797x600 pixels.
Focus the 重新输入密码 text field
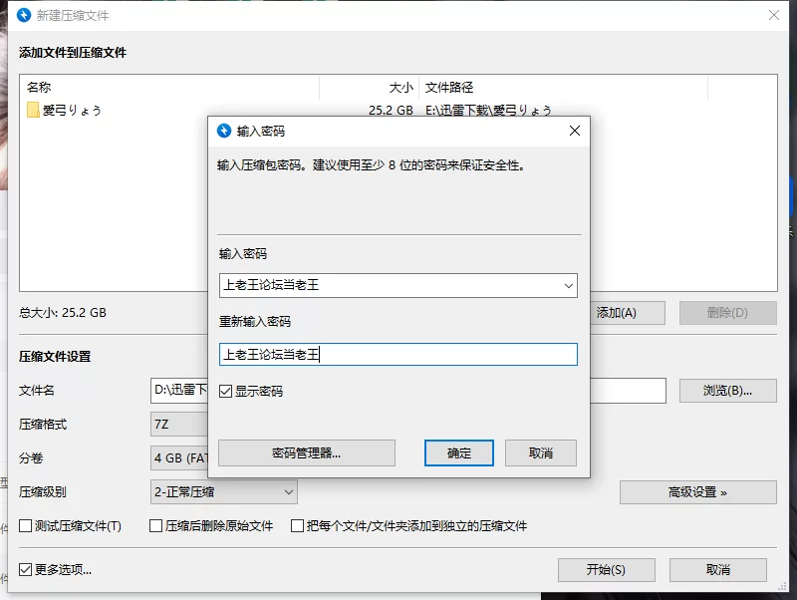[398, 355]
